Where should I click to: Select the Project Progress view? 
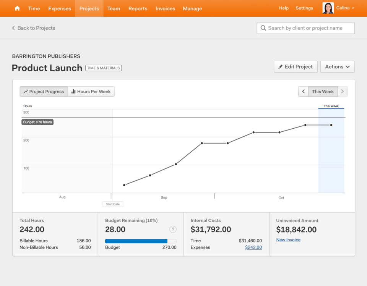(44, 91)
